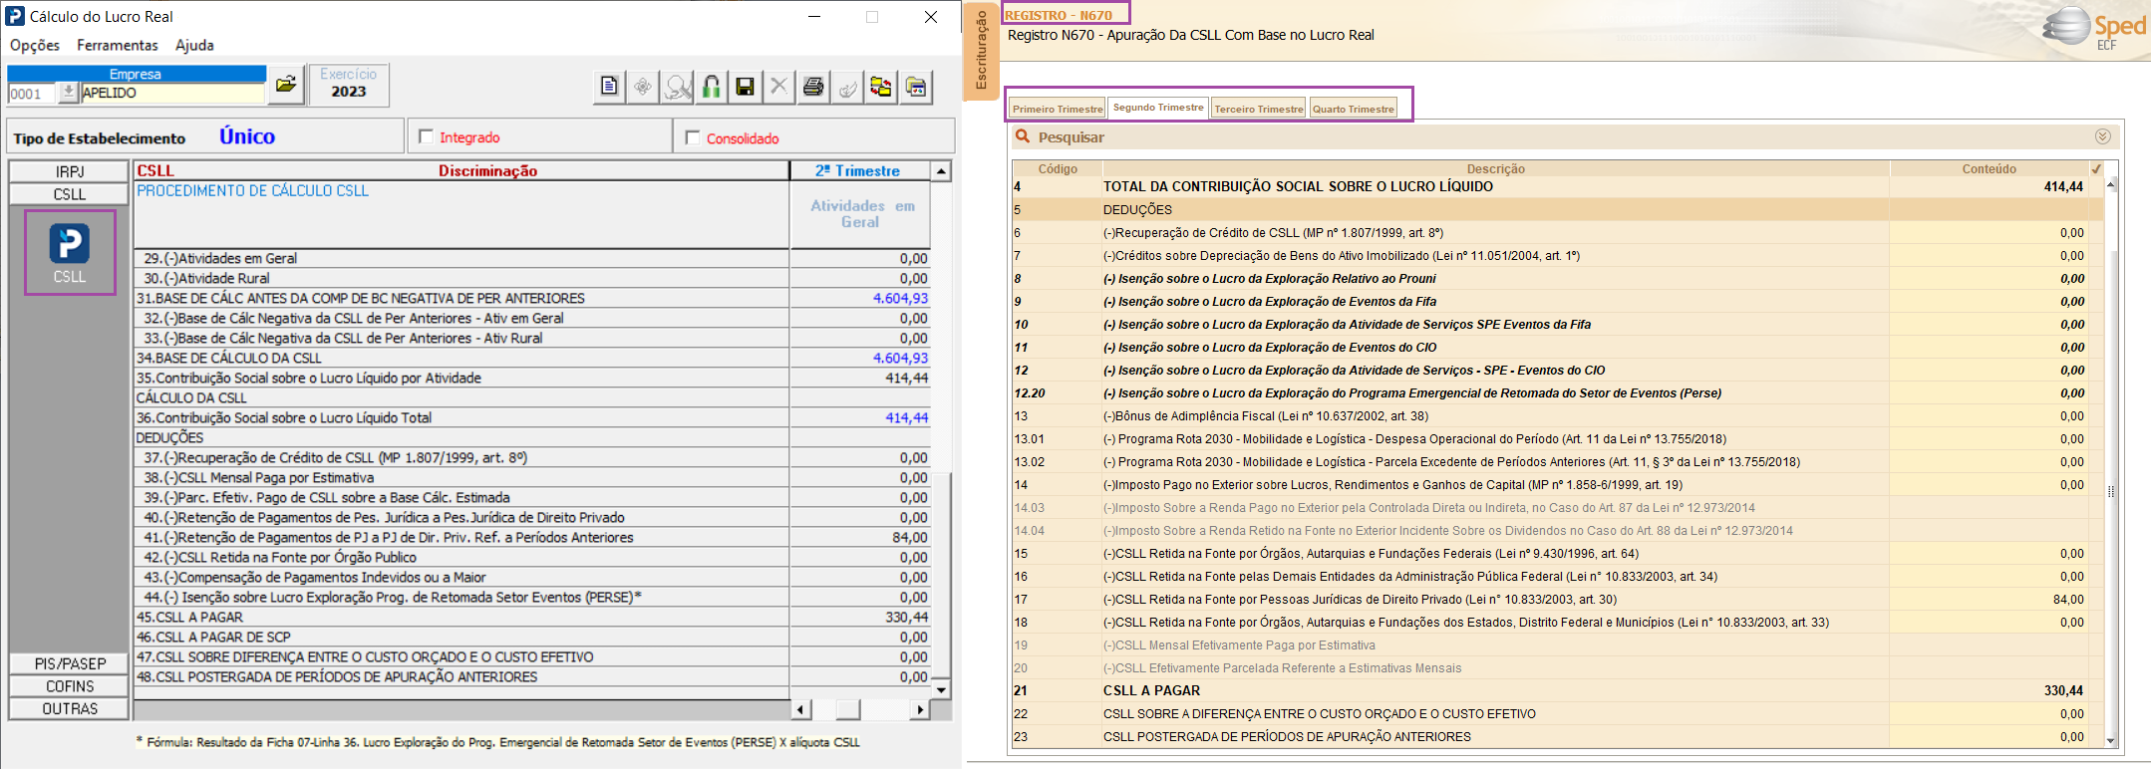Click PROCEDIMENTO DE CÁLCULO CSLL heading
Viewport: 2151px width, 773px height.
coord(252,190)
